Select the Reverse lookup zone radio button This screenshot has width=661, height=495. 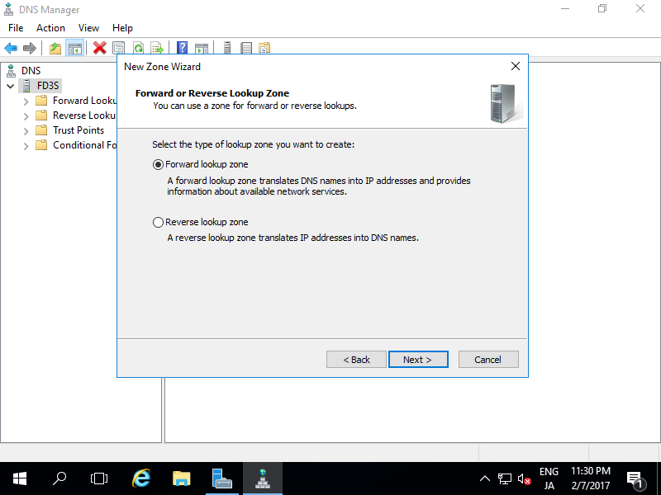click(158, 221)
